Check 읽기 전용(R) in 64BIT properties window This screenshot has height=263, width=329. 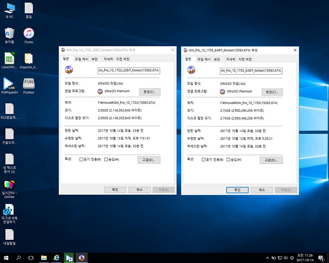[x=204, y=160]
